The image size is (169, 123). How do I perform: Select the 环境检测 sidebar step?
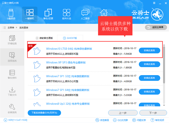click(12, 40)
